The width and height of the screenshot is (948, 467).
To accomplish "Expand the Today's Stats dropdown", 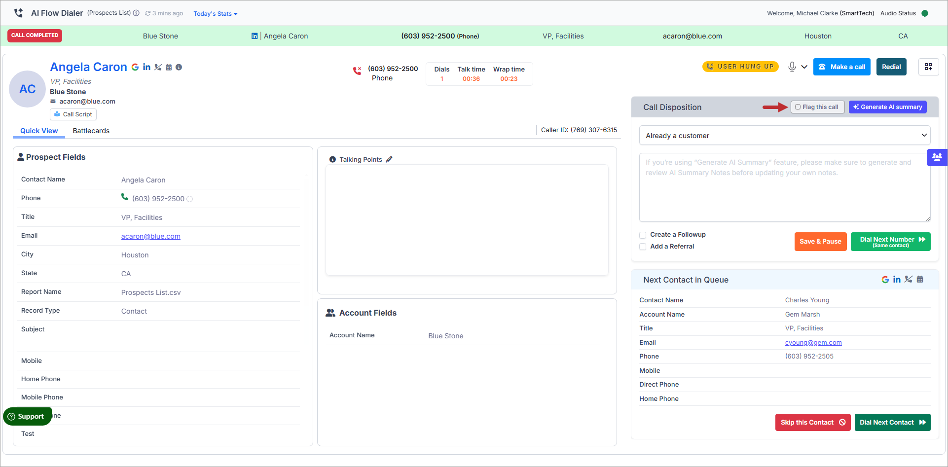I will pos(216,13).
